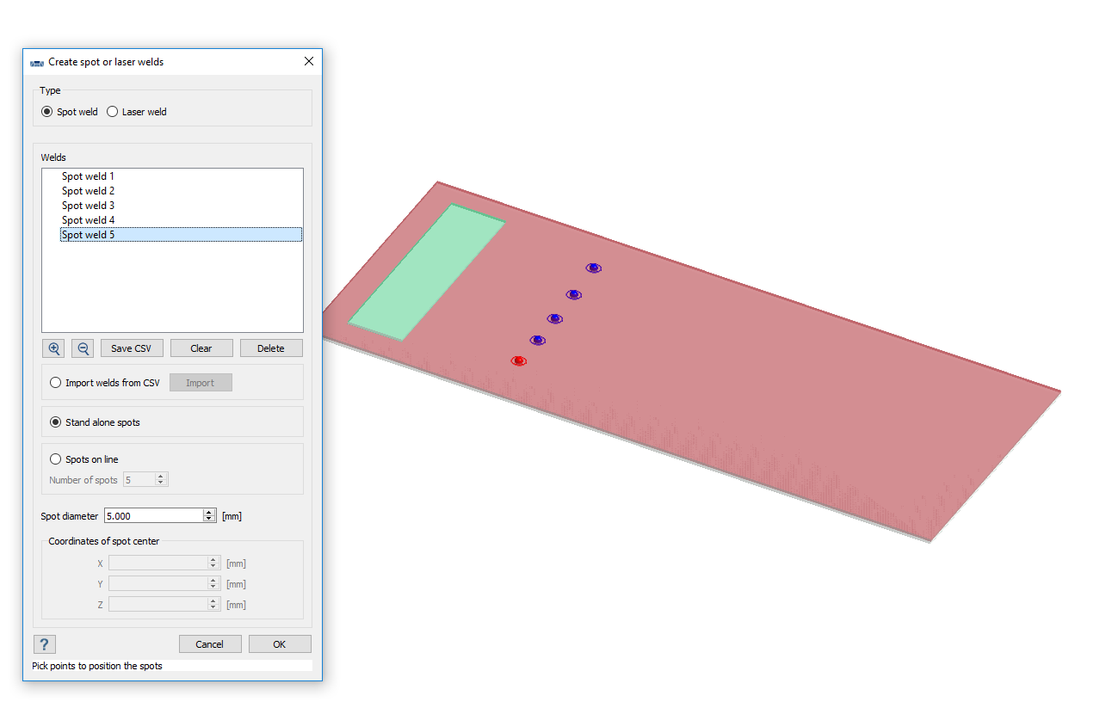Click the Y coordinate spinner arrows
Screen dimensions: 1112x708
click(214, 584)
